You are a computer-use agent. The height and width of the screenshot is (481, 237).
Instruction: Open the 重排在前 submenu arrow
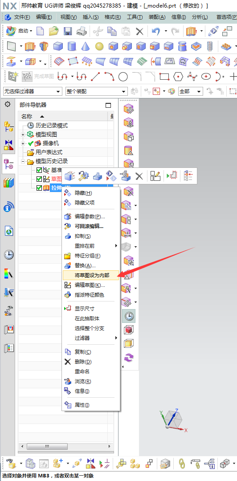(116, 246)
